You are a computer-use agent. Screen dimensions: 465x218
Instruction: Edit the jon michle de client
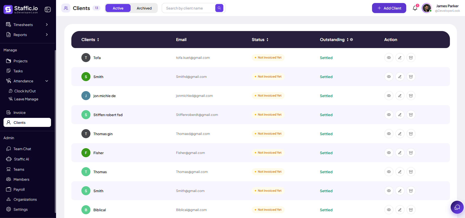tap(400, 96)
